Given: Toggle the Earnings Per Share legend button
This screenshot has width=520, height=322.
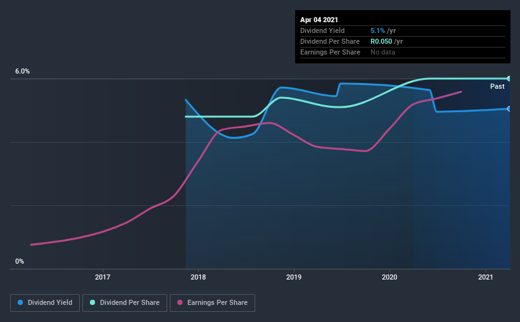Looking at the screenshot, I should pos(212,303).
